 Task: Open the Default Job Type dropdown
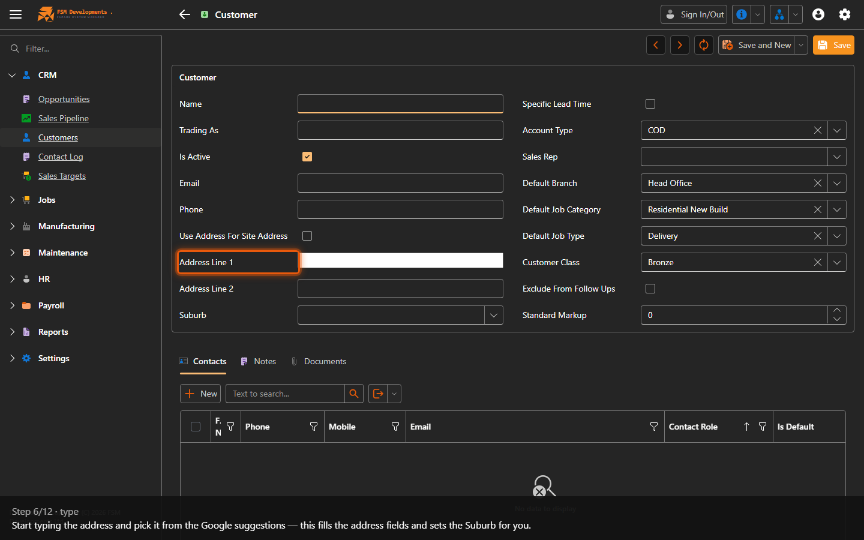[x=837, y=236]
